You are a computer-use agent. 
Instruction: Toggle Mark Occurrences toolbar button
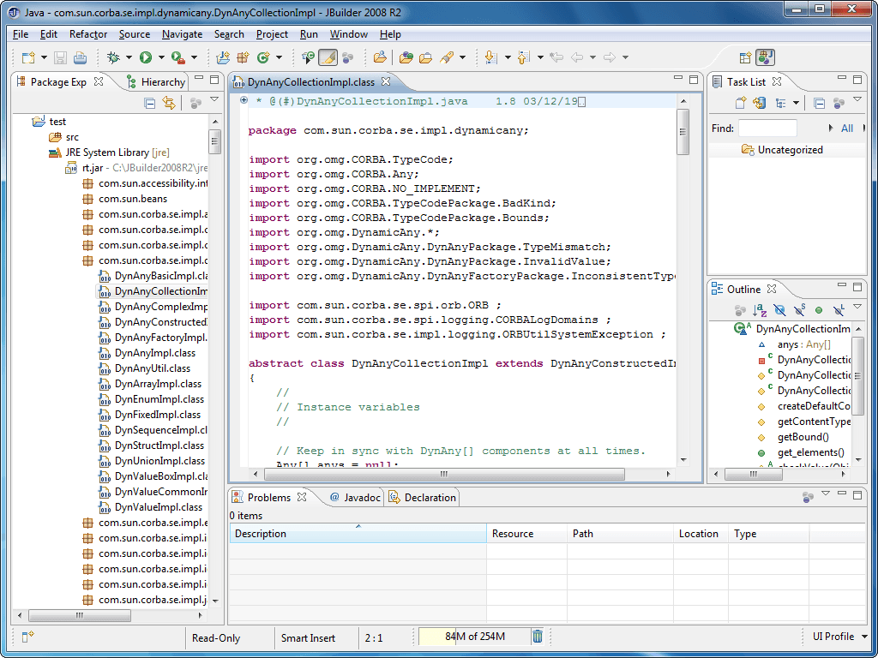328,57
